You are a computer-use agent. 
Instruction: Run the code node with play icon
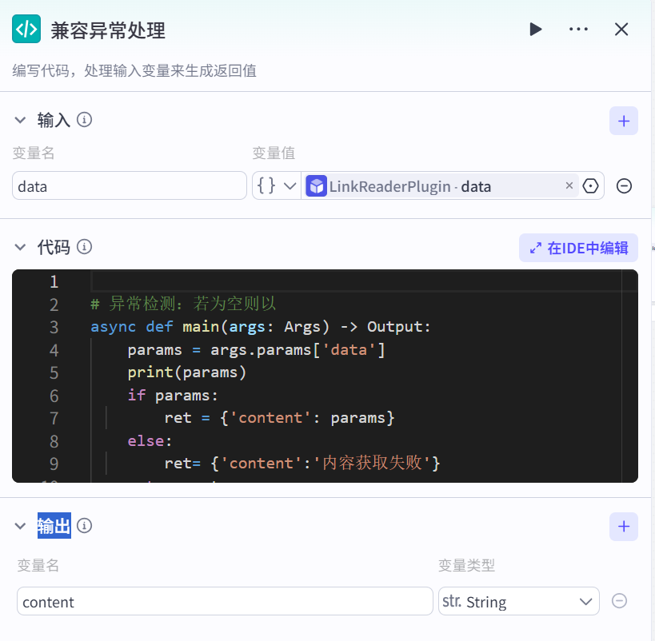(x=535, y=30)
